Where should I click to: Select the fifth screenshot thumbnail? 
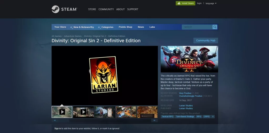147,112
